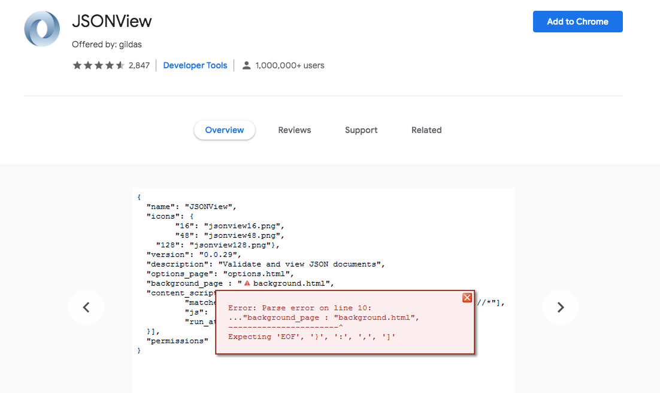Click the red warning triangle in code

(247, 283)
